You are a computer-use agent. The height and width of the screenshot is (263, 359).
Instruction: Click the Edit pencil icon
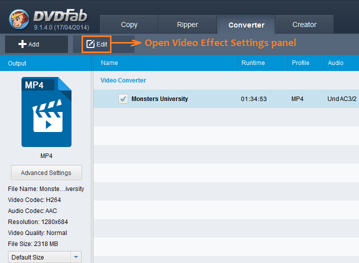pos(90,44)
